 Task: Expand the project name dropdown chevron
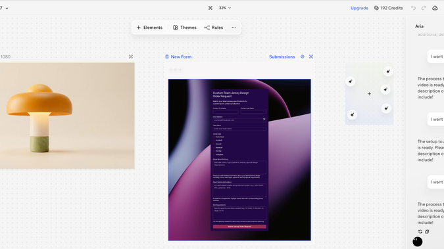tap(7, 8)
